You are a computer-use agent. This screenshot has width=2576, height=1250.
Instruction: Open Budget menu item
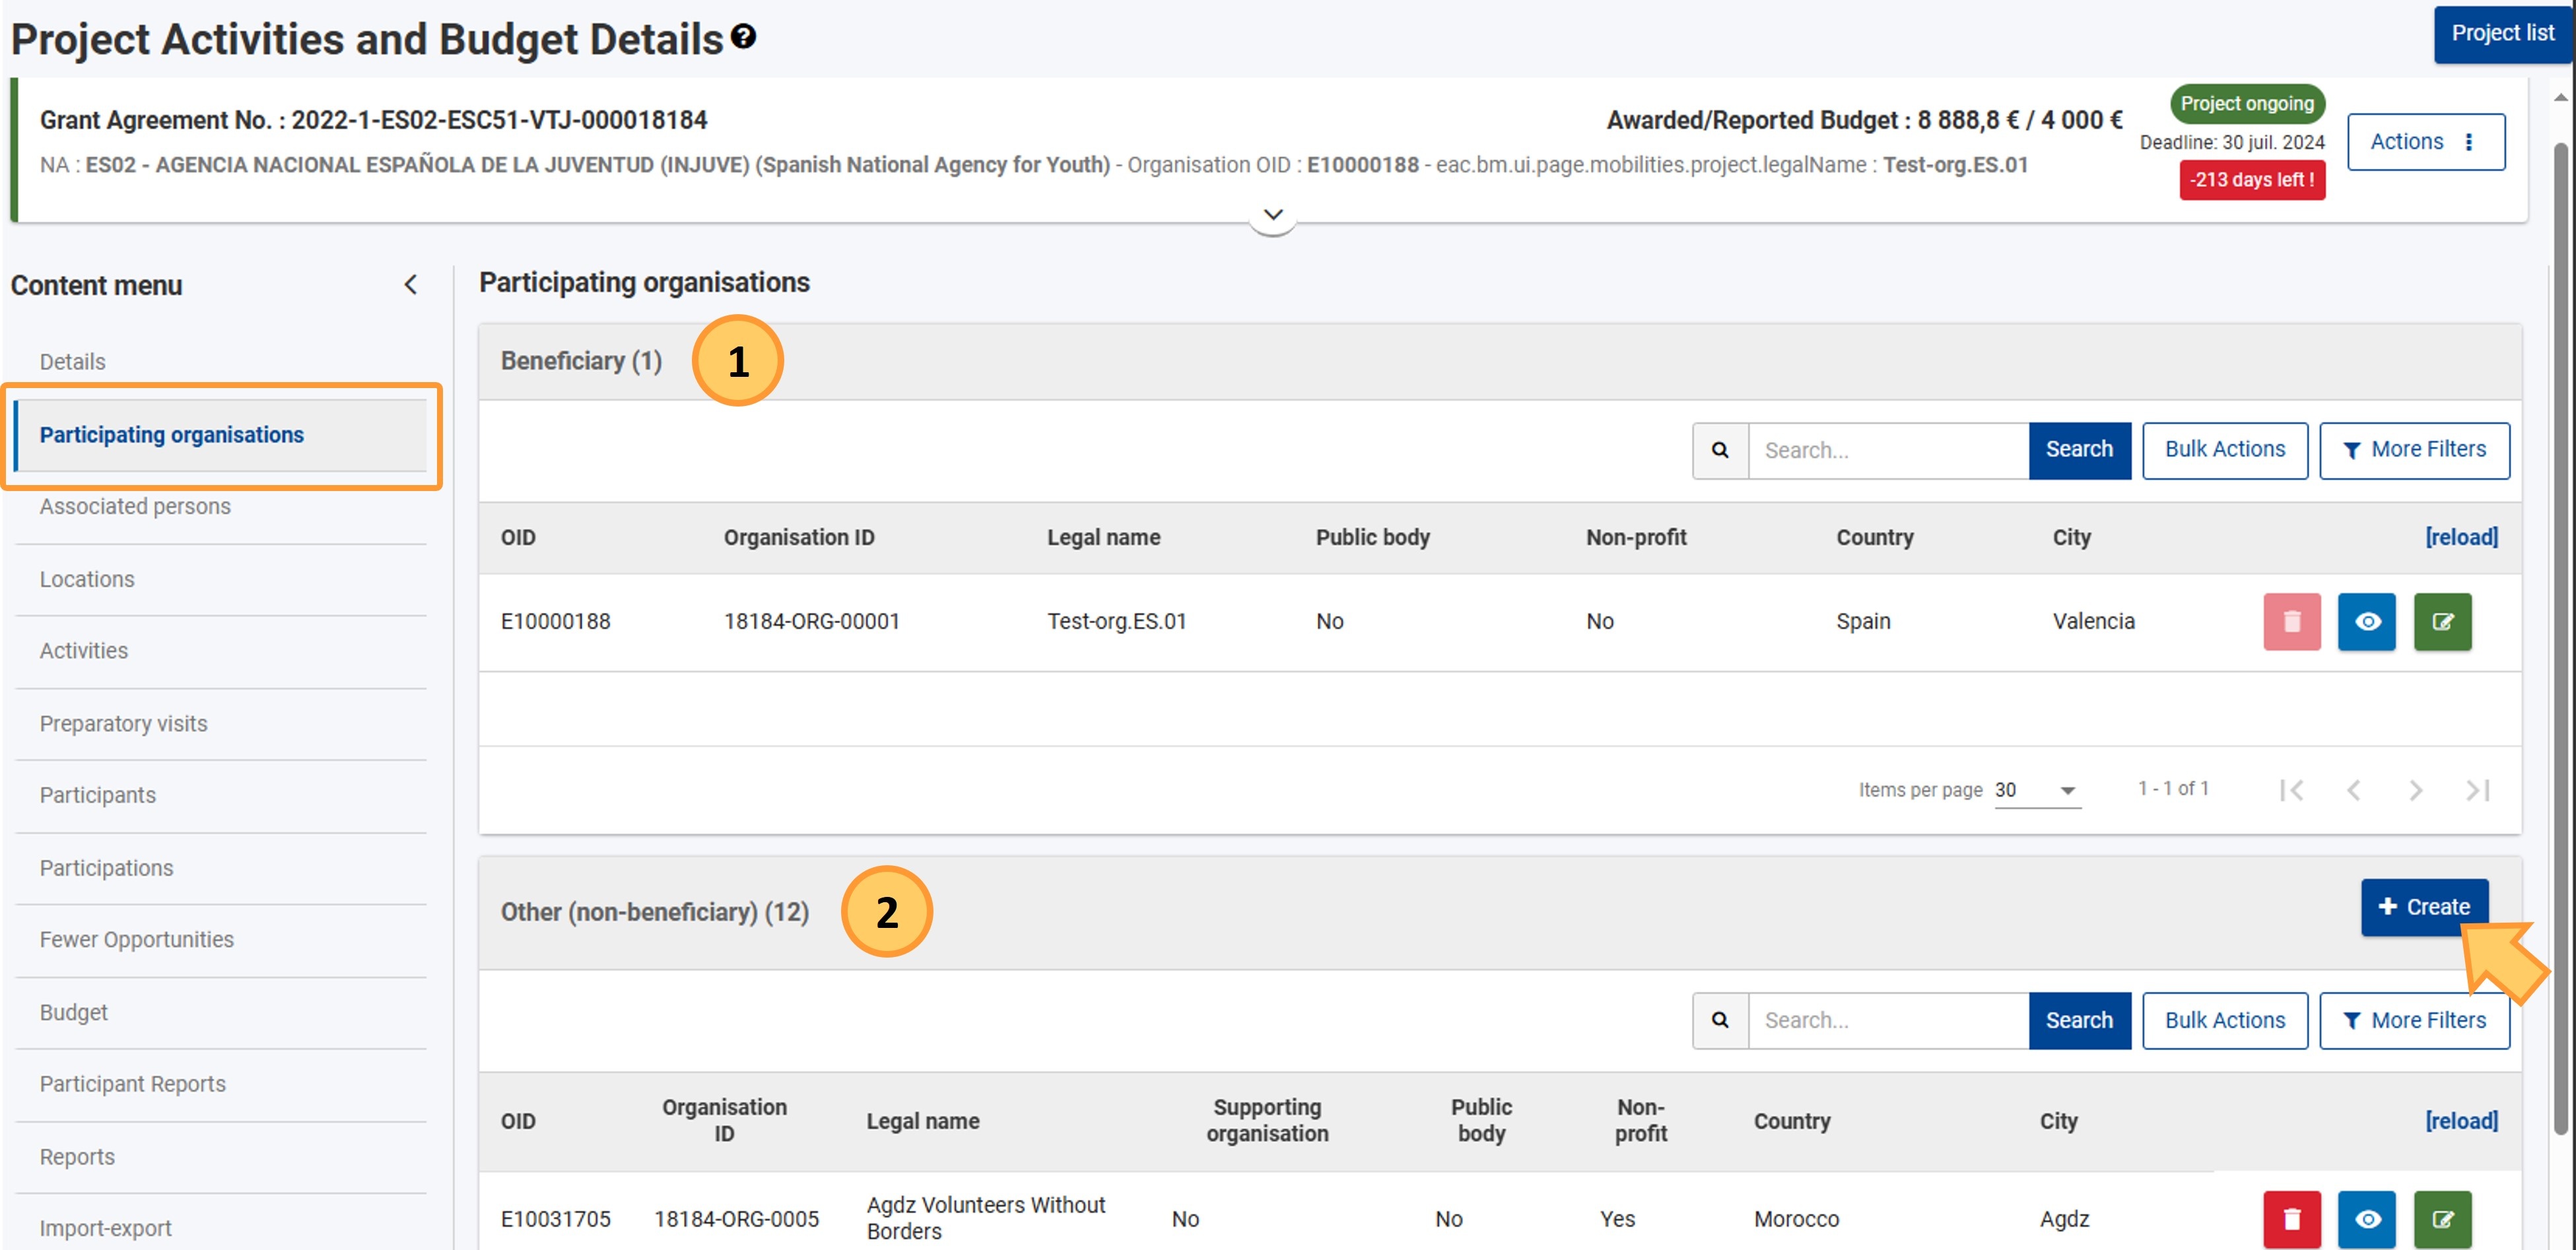(x=74, y=1012)
